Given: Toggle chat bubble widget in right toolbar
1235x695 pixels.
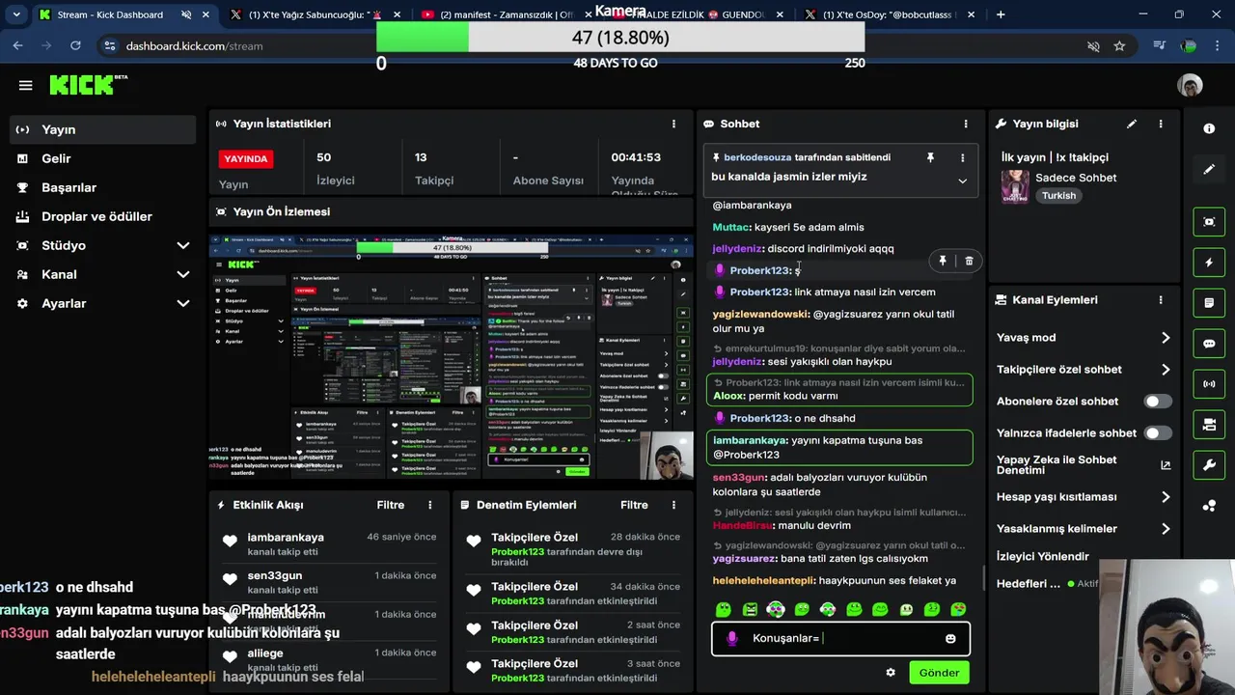Looking at the screenshot, I should pos(1209,344).
